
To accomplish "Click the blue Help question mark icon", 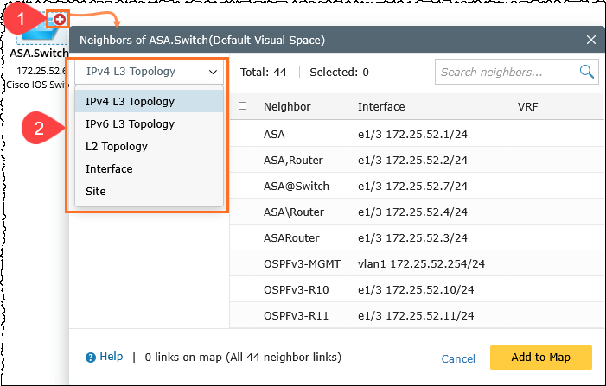I will pos(90,357).
